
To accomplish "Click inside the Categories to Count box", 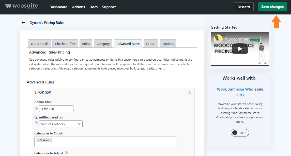I will [105, 142].
